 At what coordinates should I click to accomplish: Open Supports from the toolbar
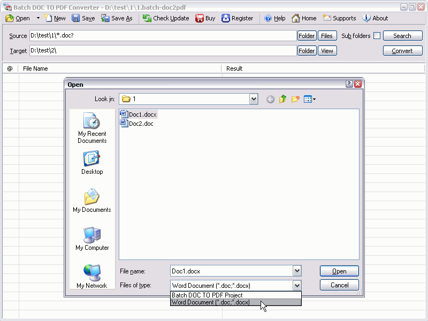[x=339, y=18]
